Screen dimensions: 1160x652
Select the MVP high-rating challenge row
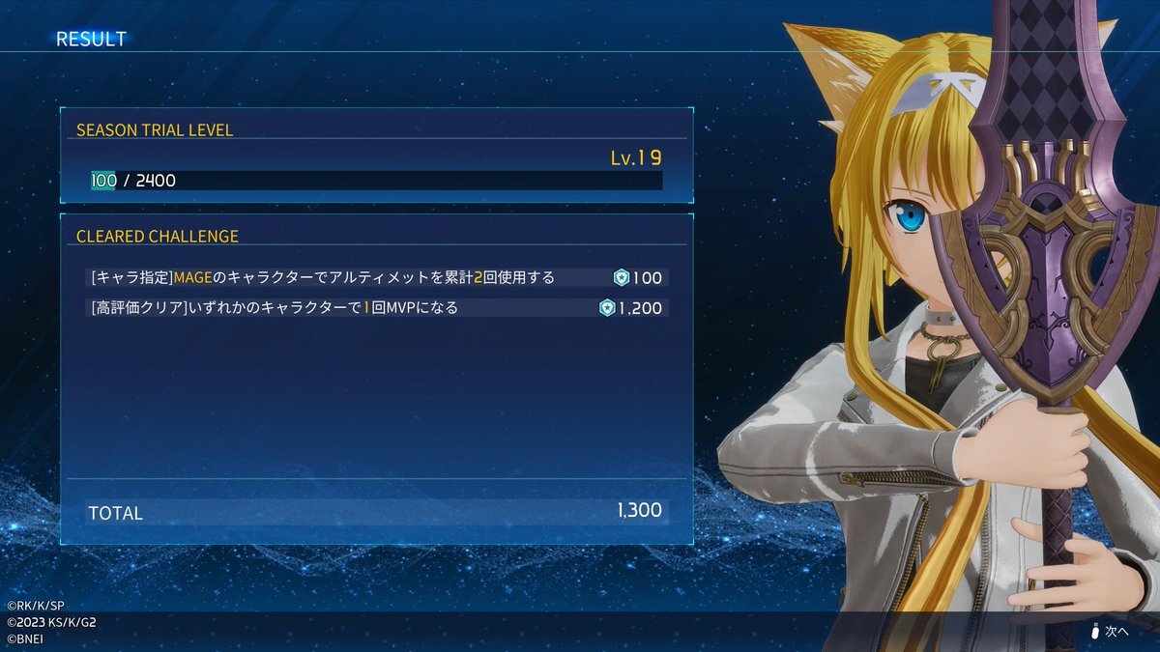click(x=376, y=308)
